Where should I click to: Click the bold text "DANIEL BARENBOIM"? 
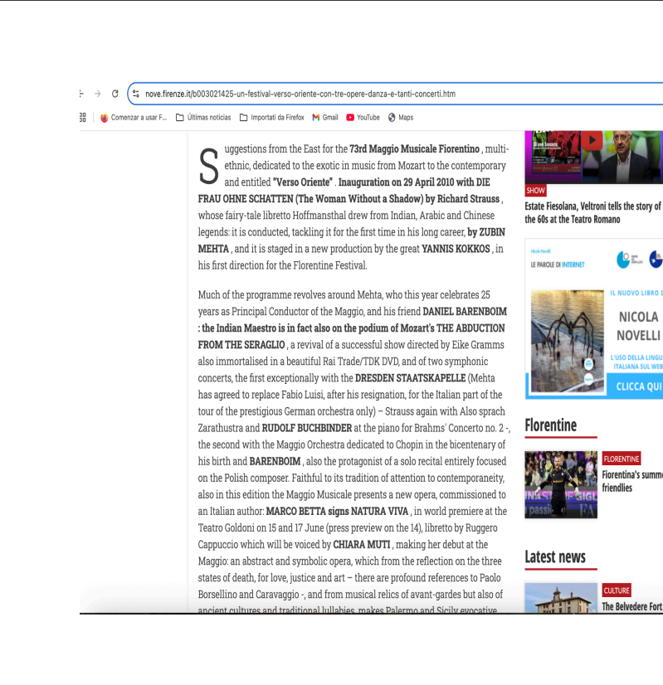465,312
